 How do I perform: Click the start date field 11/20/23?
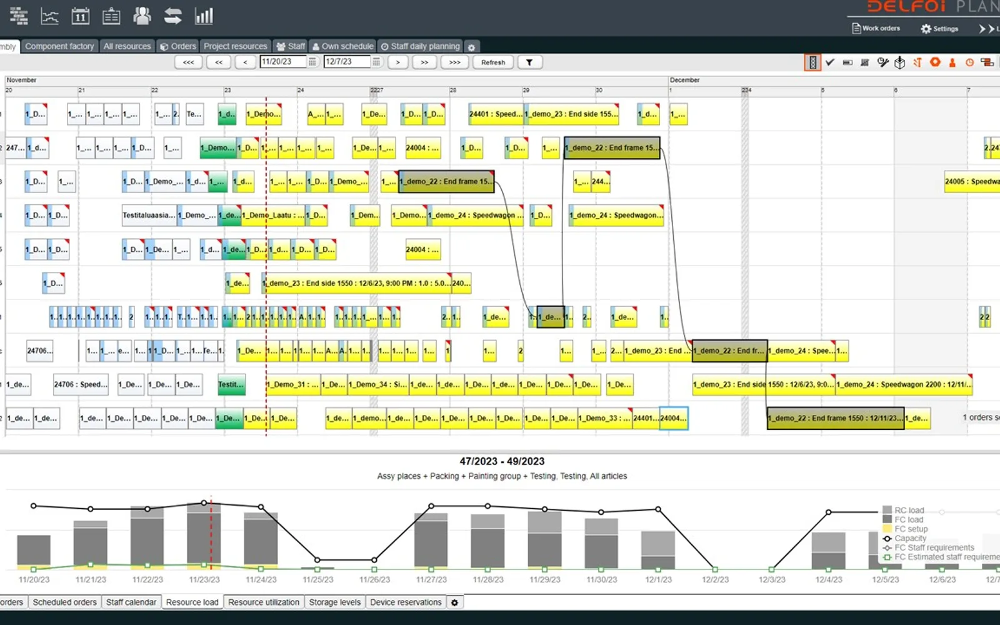(x=282, y=62)
